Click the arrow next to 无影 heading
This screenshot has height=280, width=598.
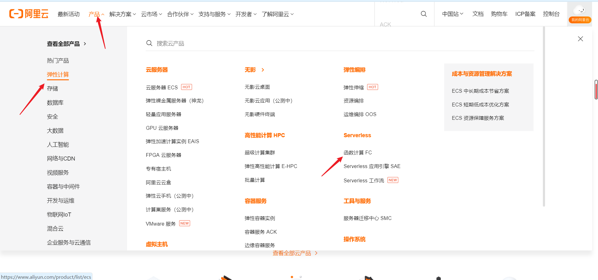[x=263, y=70]
